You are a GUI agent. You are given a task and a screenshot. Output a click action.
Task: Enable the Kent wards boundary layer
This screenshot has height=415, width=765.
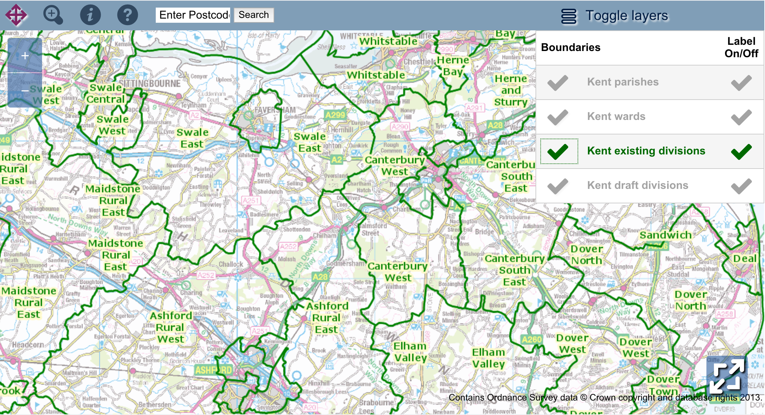point(558,117)
